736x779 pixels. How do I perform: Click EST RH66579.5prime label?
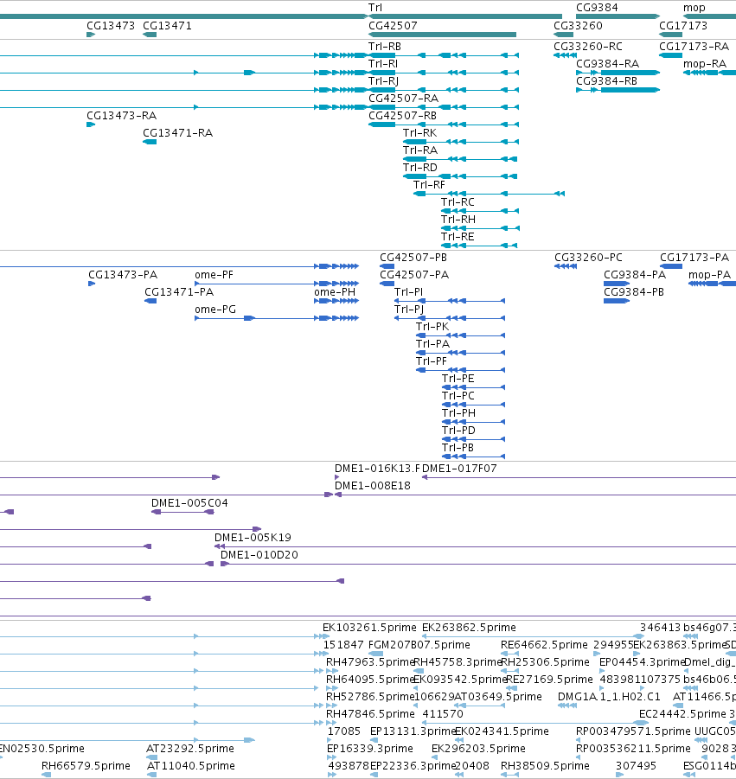[x=86, y=765]
